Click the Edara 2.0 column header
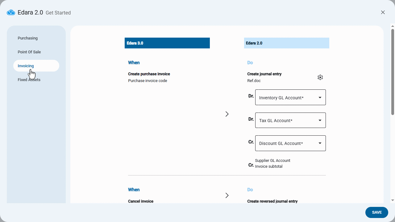395x222 pixels. pos(286,43)
